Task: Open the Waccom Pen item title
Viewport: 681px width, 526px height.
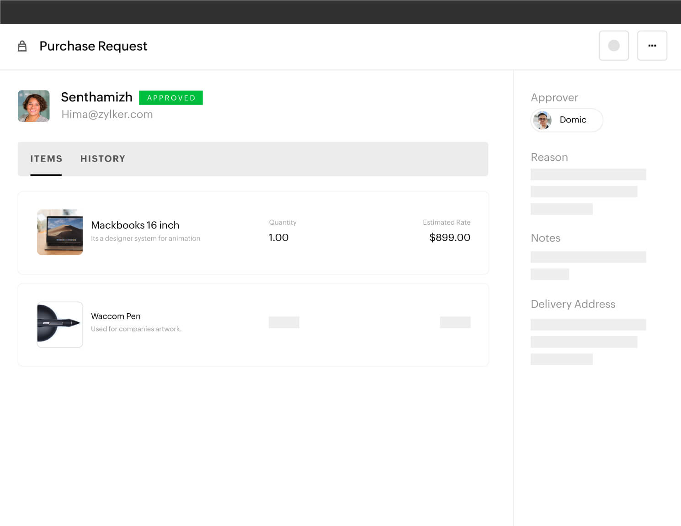Action: pos(116,316)
